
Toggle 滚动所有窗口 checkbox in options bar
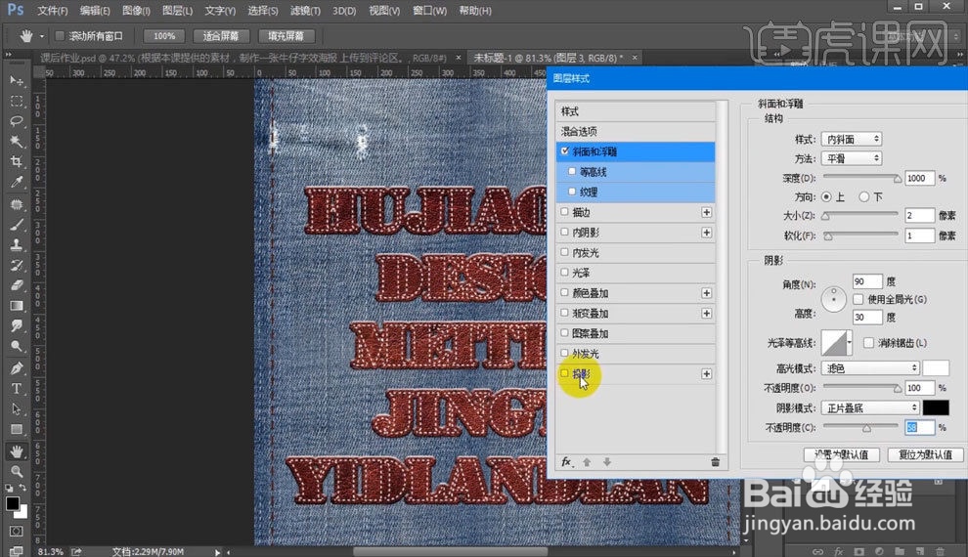click(x=60, y=36)
